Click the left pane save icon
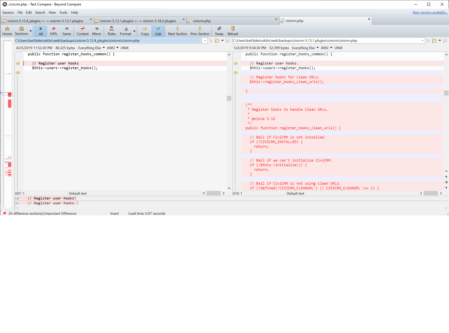The height and width of the screenshot is (333, 449). (x=228, y=40)
